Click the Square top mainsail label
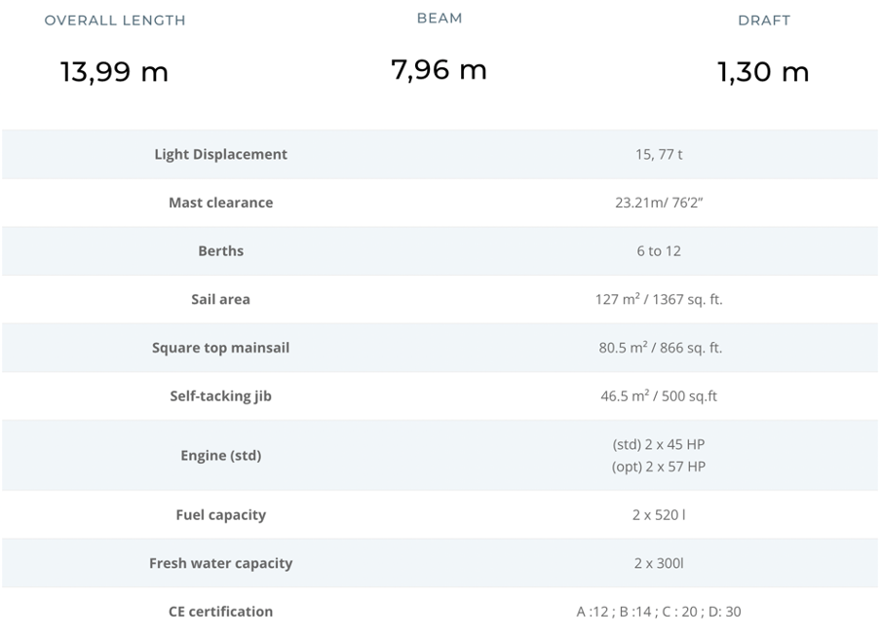The height and width of the screenshot is (637, 881). (221, 348)
